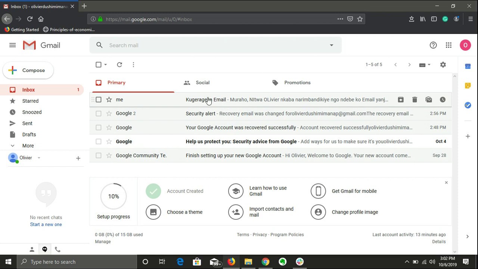478x269 pixels.
Task: Show search options dropdown arrow
Action: [331, 45]
